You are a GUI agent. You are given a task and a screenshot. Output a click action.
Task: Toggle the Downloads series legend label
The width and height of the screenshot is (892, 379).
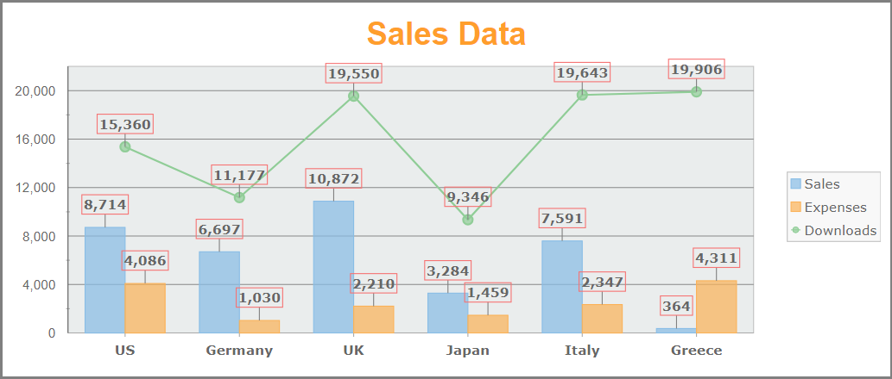[840, 230]
